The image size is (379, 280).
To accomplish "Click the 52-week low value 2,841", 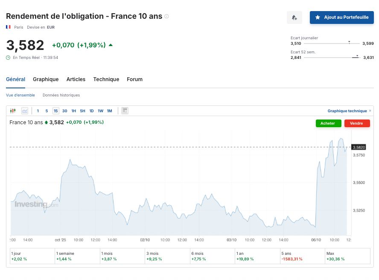I will click(296, 58).
